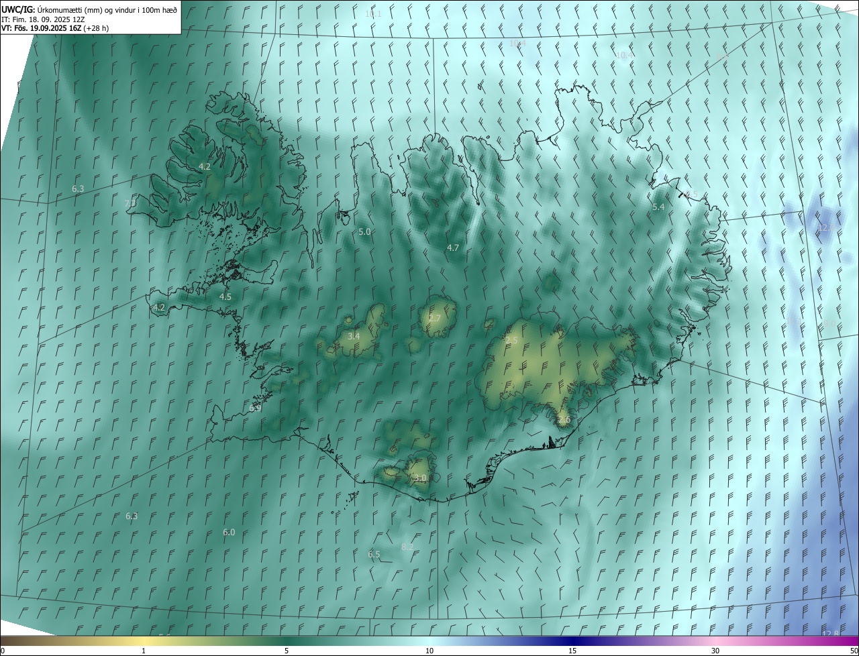
Task: Click the 4.5 map value
Action: [225, 296]
